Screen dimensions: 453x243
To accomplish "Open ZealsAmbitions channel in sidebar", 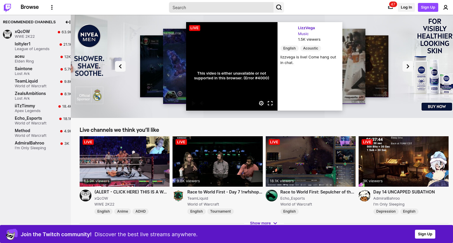I will pos(35,96).
